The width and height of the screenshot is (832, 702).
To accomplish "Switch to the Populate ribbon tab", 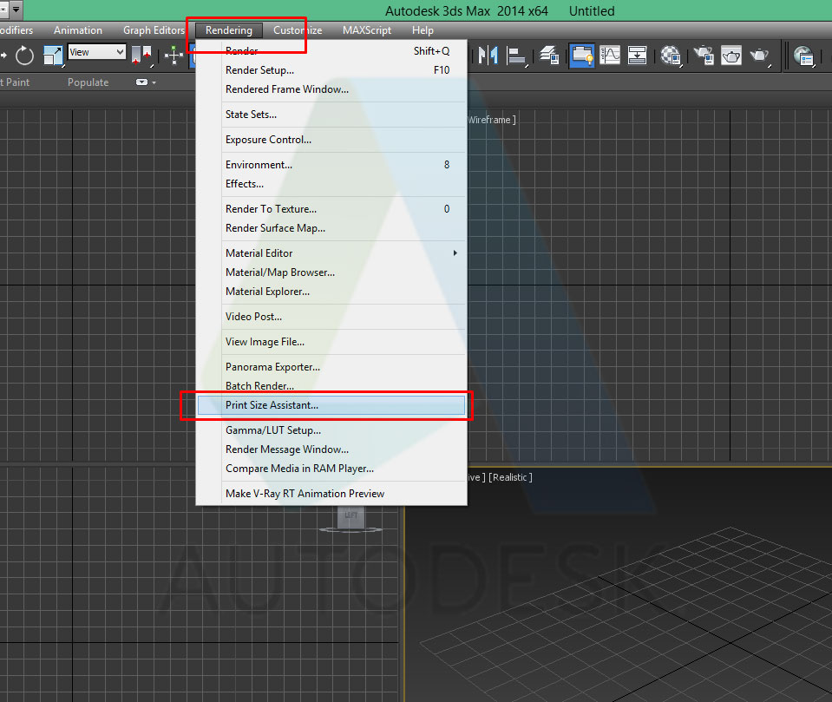I will (88, 82).
